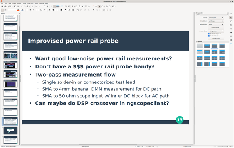Open the Format menu
The width and height of the screenshot is (234, 148).
[19, 3]
